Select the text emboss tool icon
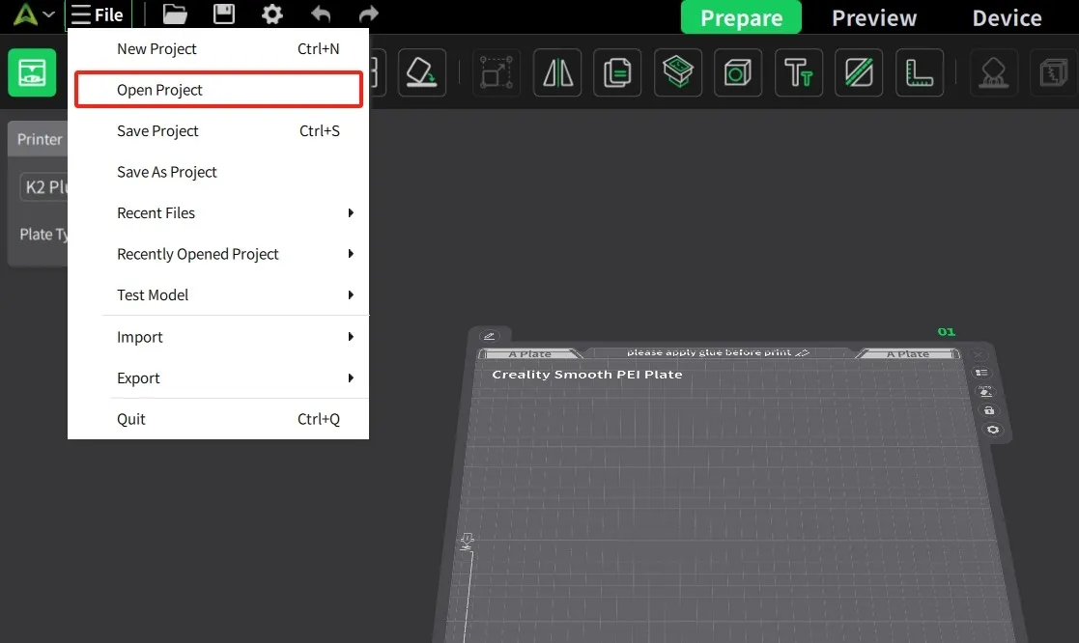Screen dimensions: 1079x643 click(798, 72)
